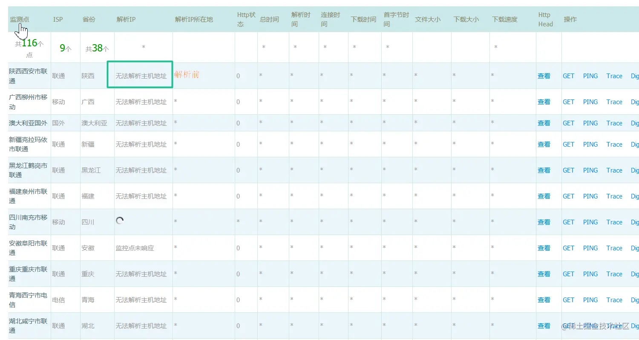The image size is (639, 340).
Task: Click the 解析IP所在地 column header
Action: [x=194, y=20]
